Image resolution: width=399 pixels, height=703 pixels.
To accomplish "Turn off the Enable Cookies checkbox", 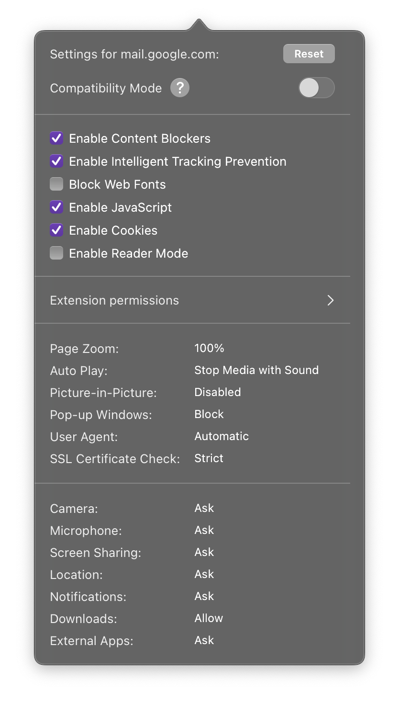I will 56,230.
